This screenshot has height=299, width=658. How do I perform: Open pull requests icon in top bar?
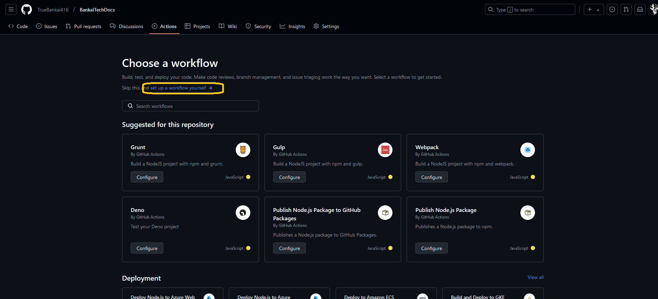tap(626, 9)
